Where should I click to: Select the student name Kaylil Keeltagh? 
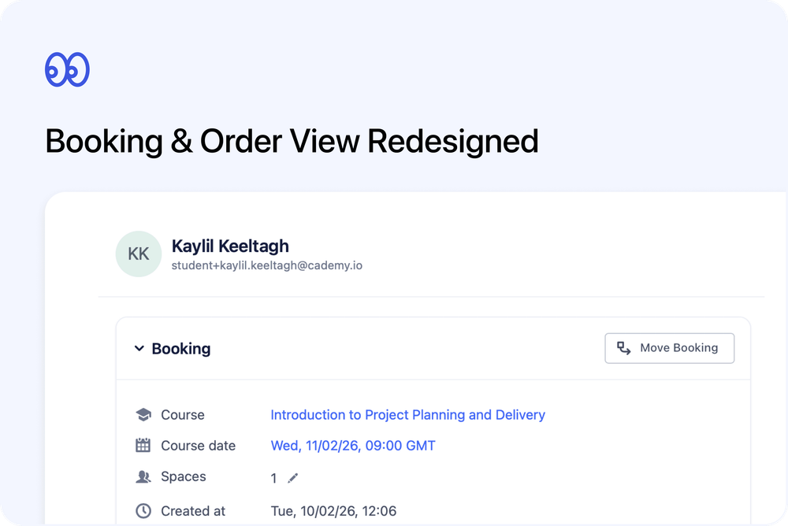click(x=230, y=246)
